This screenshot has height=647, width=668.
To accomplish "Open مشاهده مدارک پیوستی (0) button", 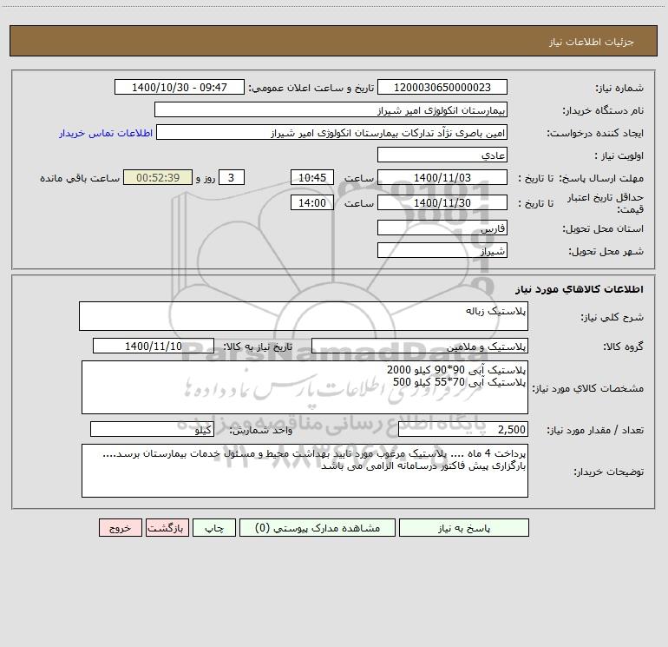I will pos(318,527).
